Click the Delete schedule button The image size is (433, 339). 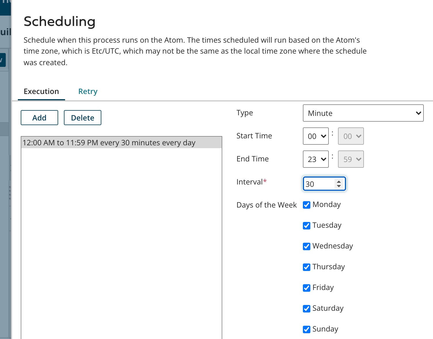pos(82,118)
